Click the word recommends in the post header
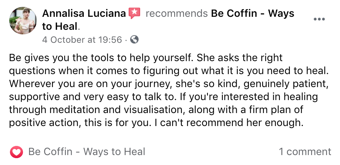 (177, 14)
